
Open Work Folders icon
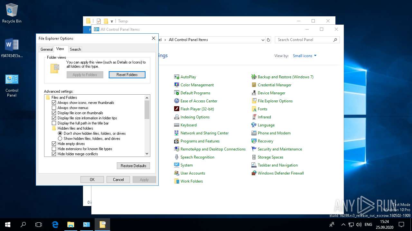(177, 181)
